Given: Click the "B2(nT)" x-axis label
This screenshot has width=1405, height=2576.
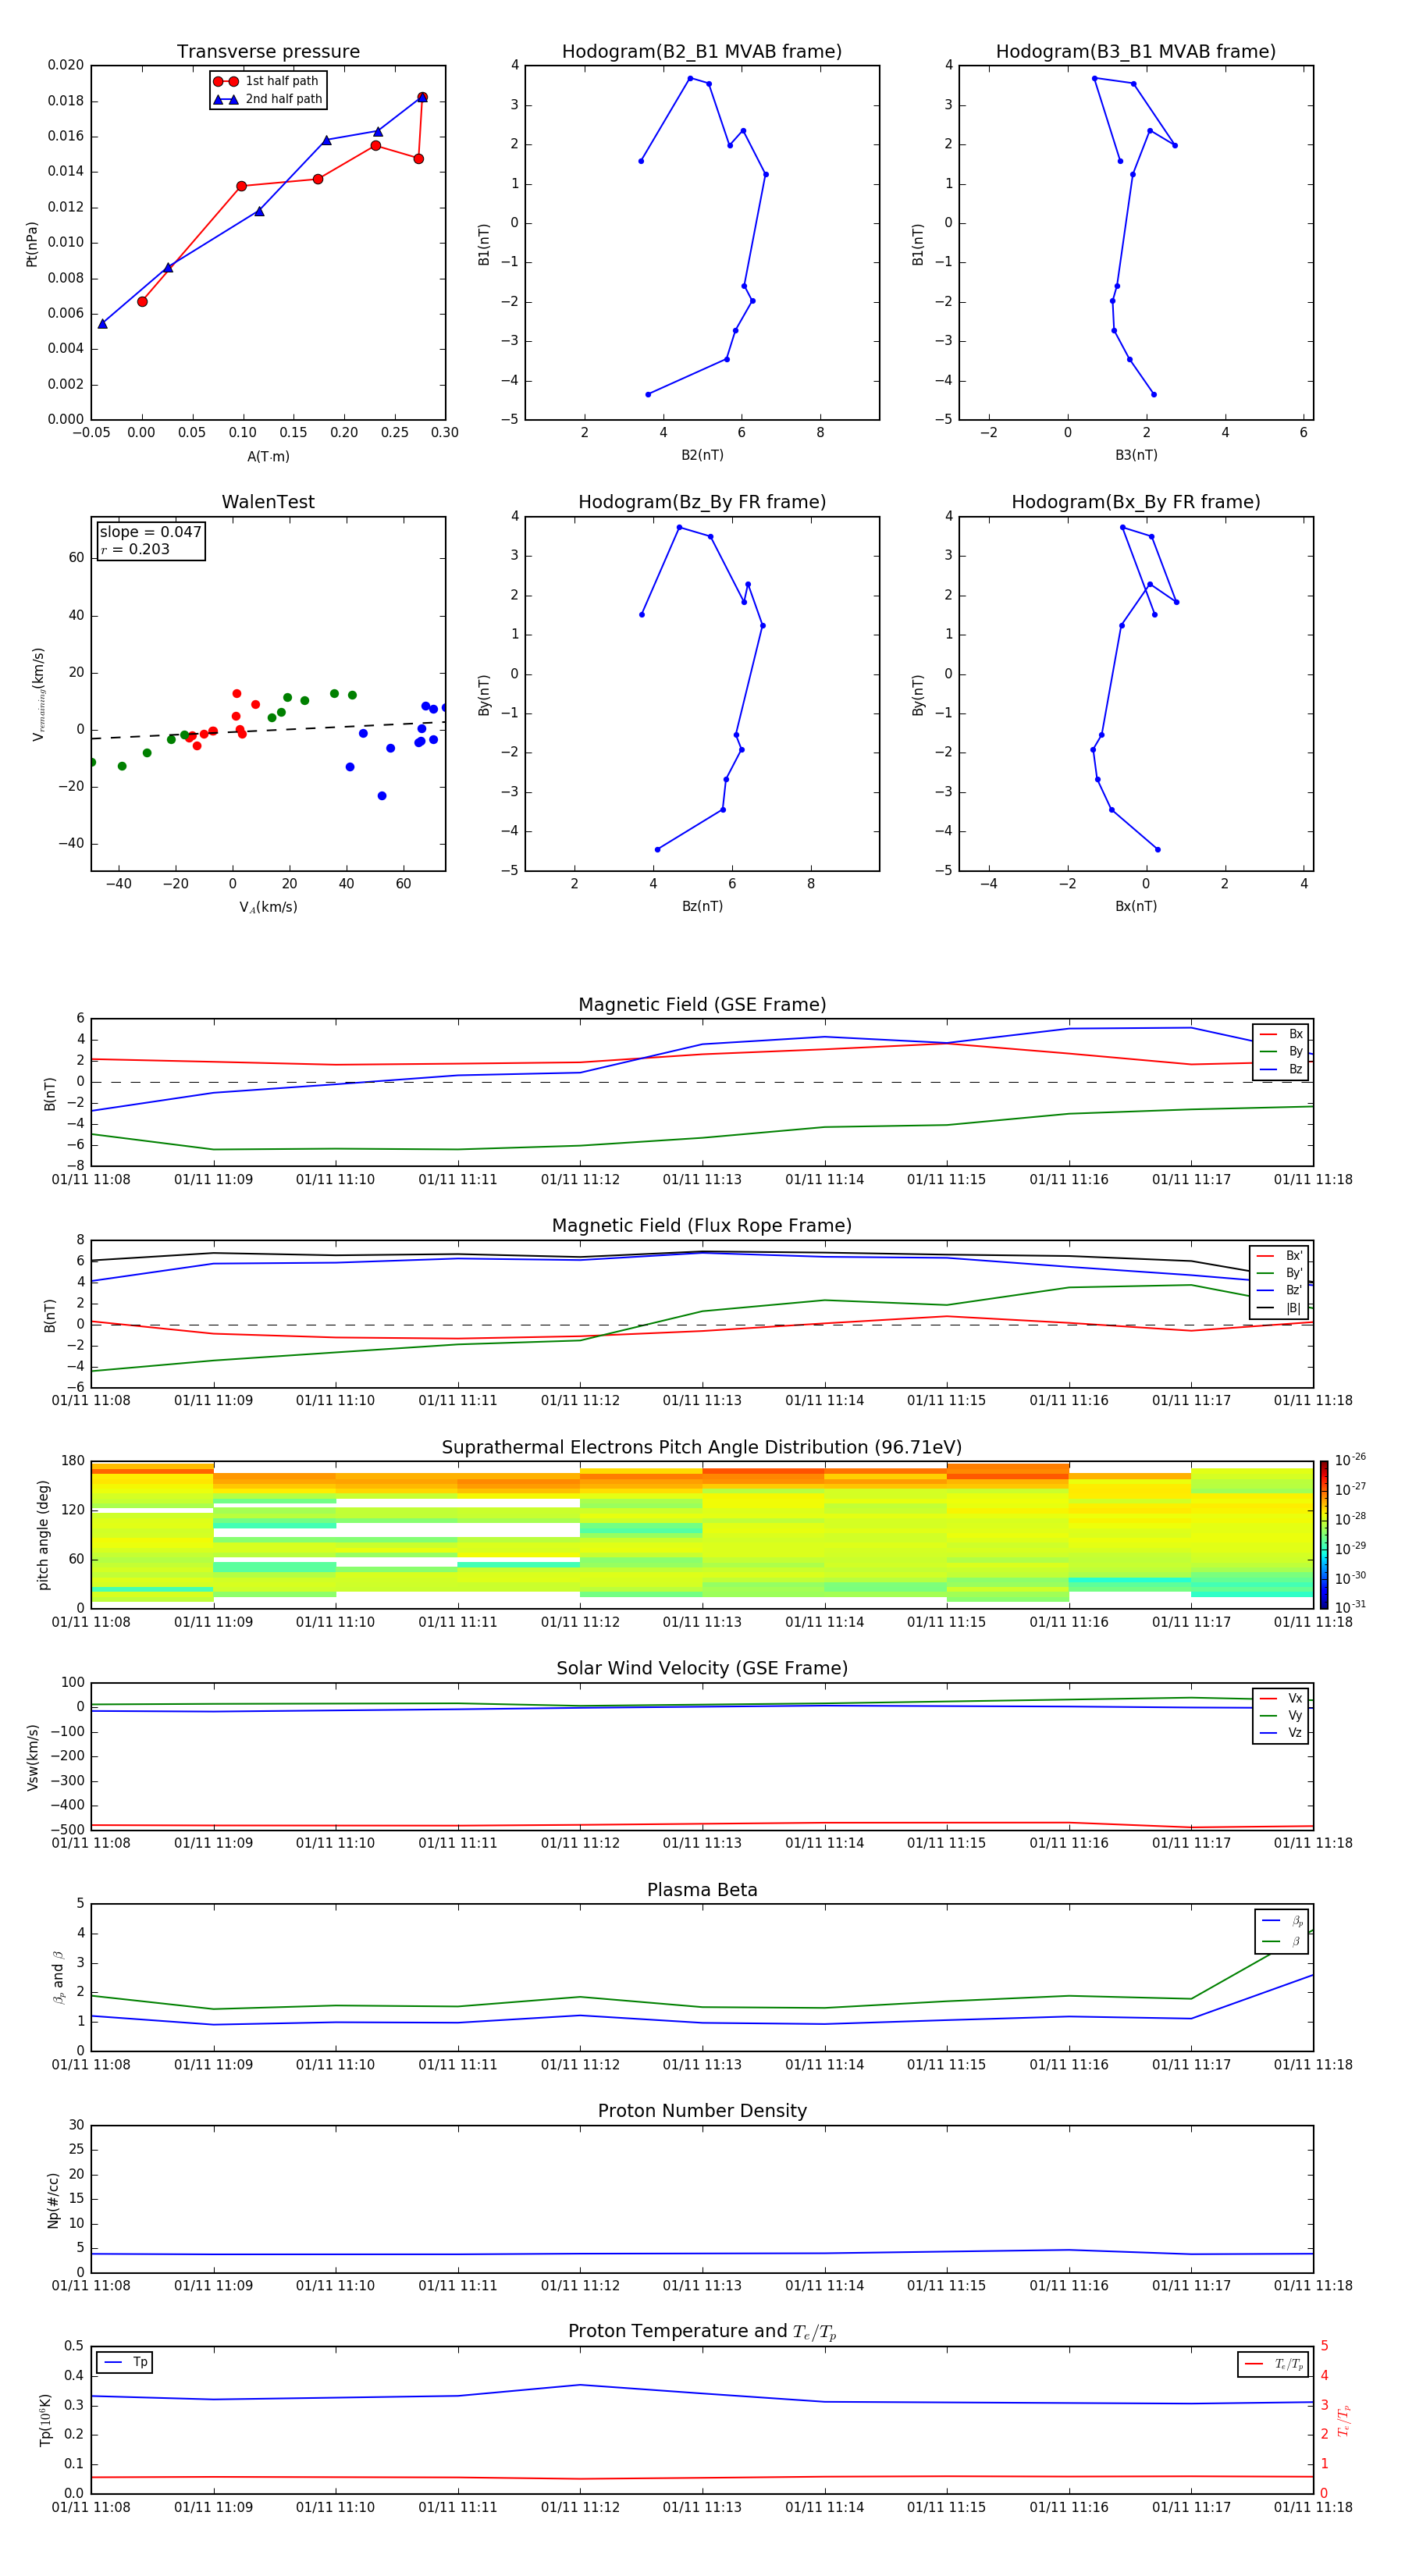Looking at the screenshot, I should (x=702, y=455).
